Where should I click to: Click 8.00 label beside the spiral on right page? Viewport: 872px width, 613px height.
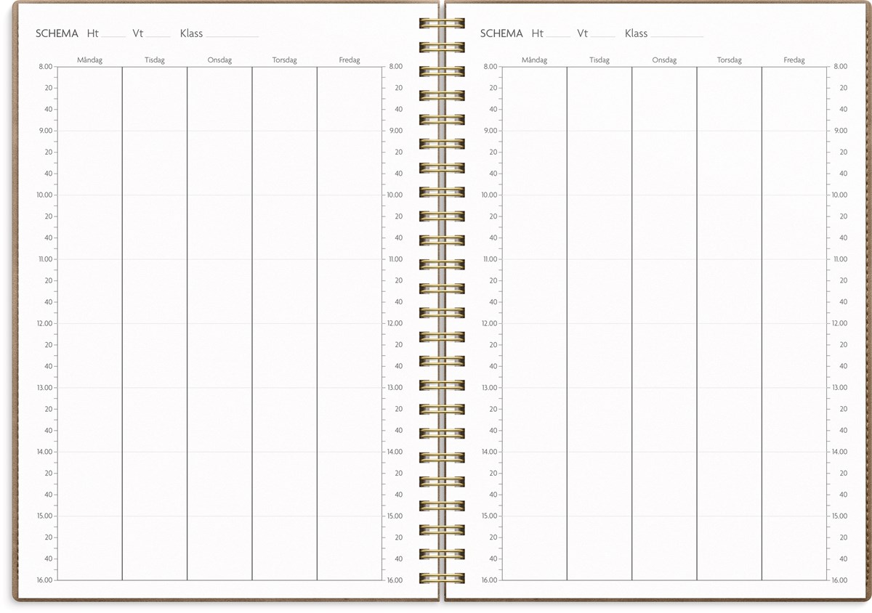click(x=489, y=67)
